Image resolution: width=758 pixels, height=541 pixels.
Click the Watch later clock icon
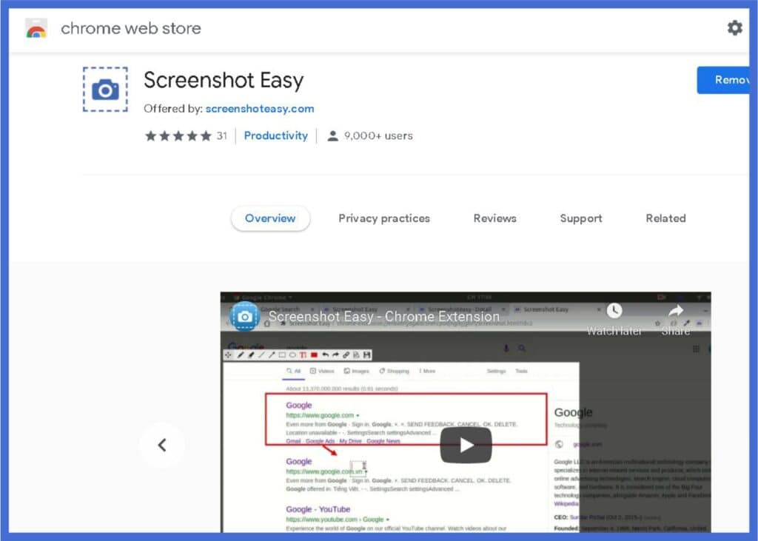pos(614,310)
